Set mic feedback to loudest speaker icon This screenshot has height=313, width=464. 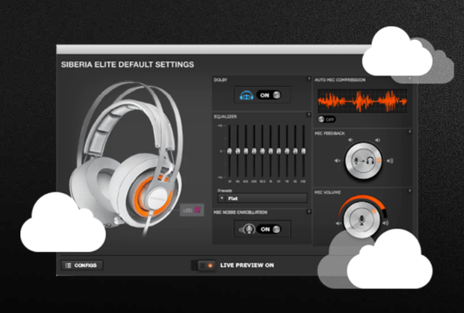coord(390,161)
